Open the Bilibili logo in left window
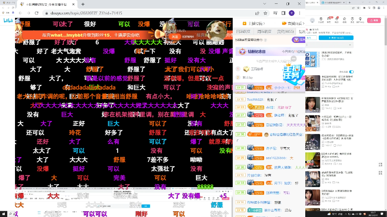This screenshot has width=387, height=217. [8, 20]
